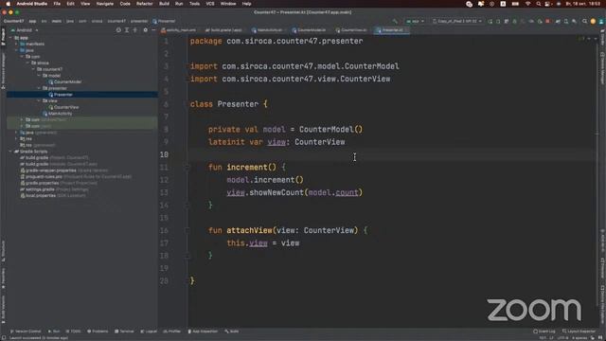Open the Apple menu
The height and width of the screenshot is (341, 606).
(x=8, y=4)
